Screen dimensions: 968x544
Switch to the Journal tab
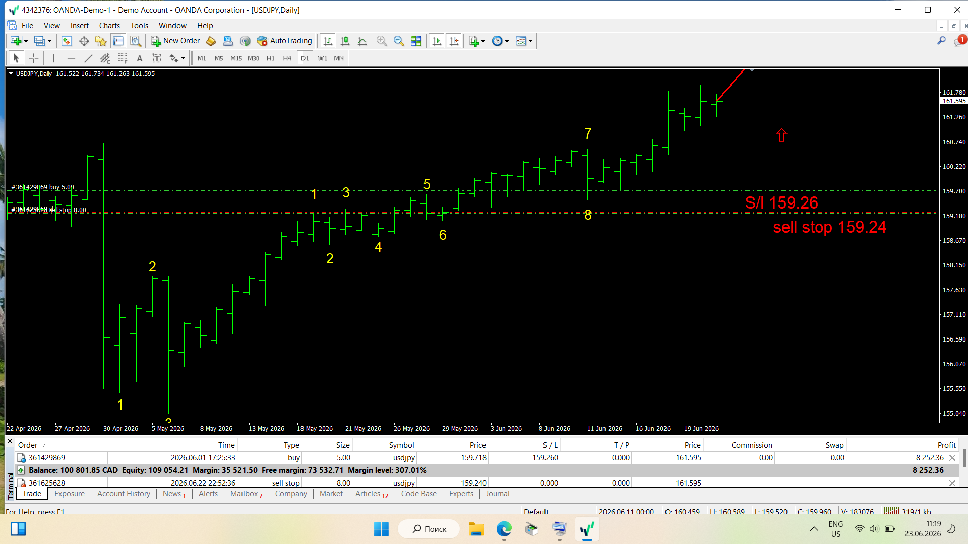(497, 494)
